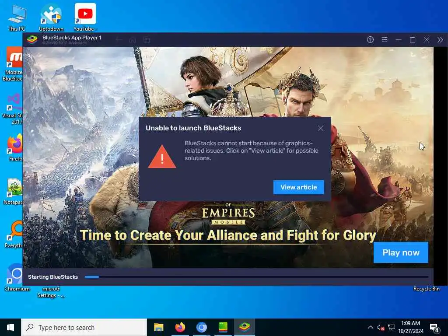Viewport: 448px width, 336px height.
Task: Select the Mobizen BlueStacks desktop shortcut
Action: (14, 64)
